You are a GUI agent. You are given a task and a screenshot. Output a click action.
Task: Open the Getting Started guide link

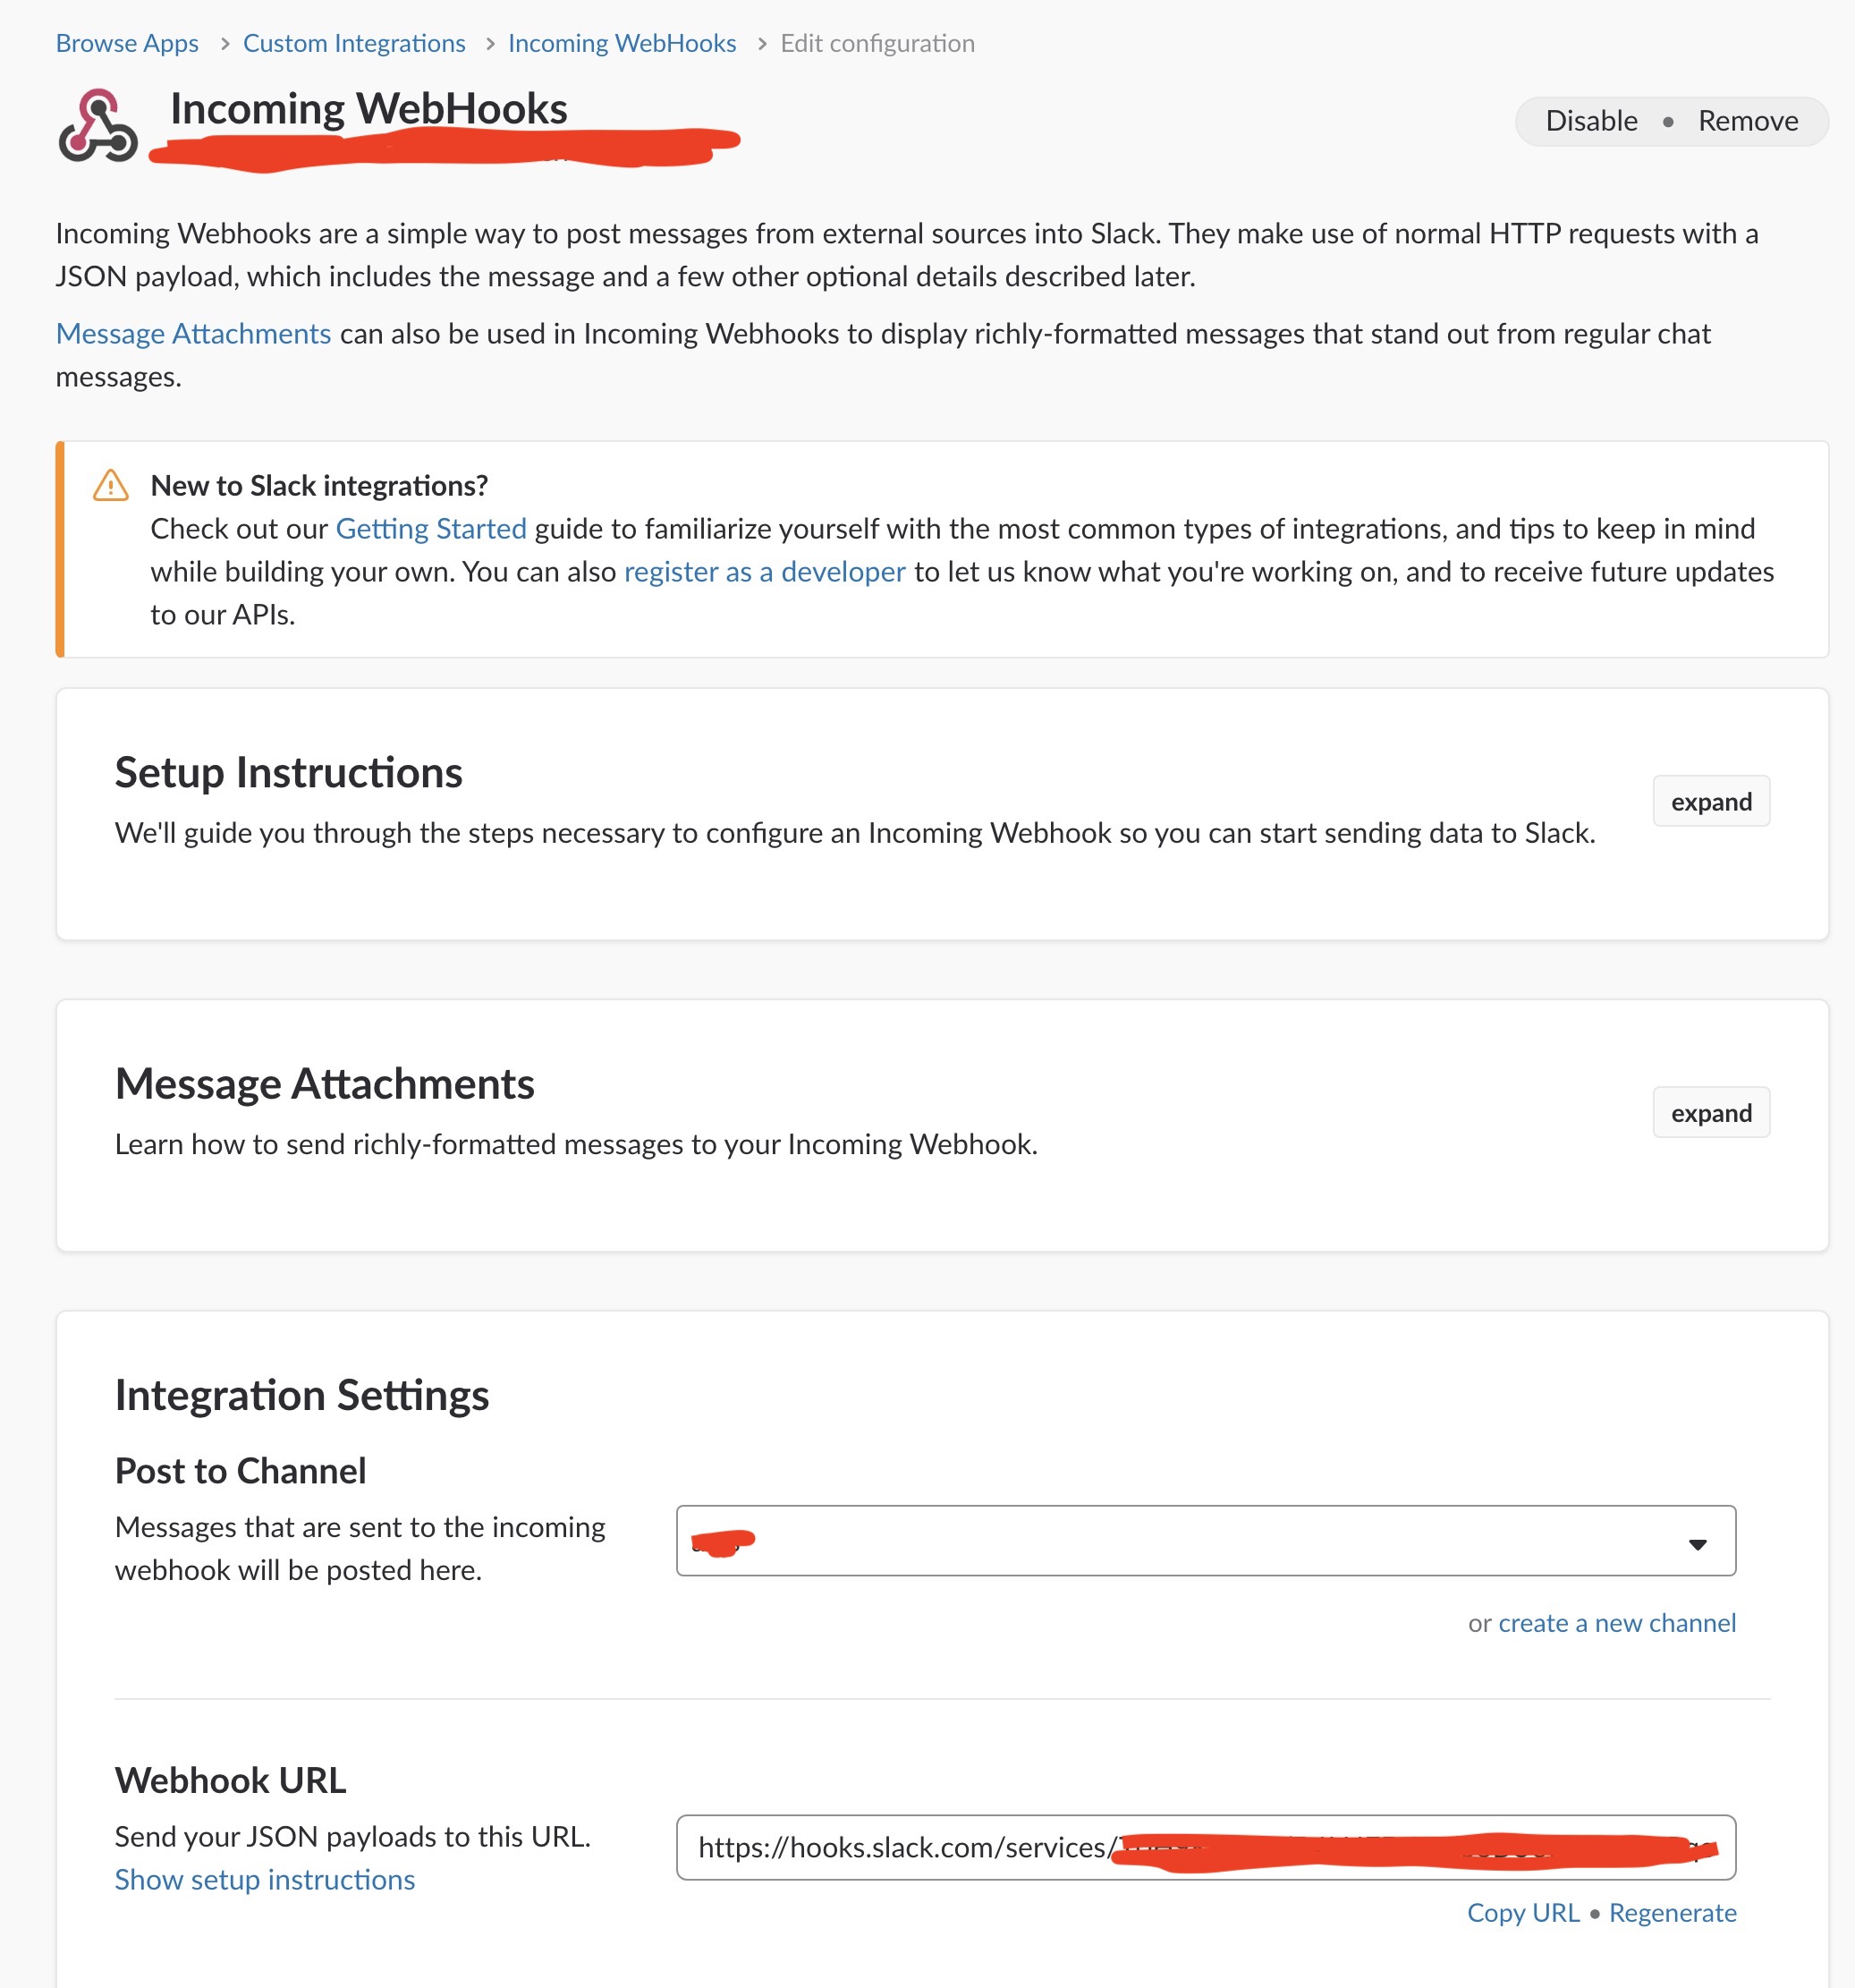tap(431, 529)
